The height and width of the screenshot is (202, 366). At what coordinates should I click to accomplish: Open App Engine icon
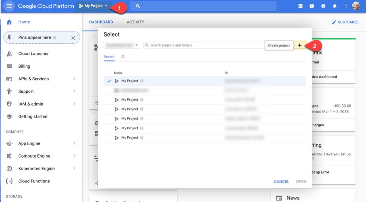(x=9, y=143)
